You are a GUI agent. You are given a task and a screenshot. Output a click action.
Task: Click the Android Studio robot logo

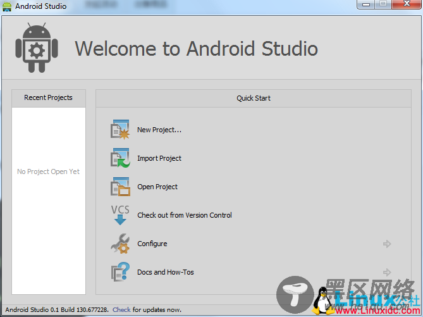(x=37, y=48)
